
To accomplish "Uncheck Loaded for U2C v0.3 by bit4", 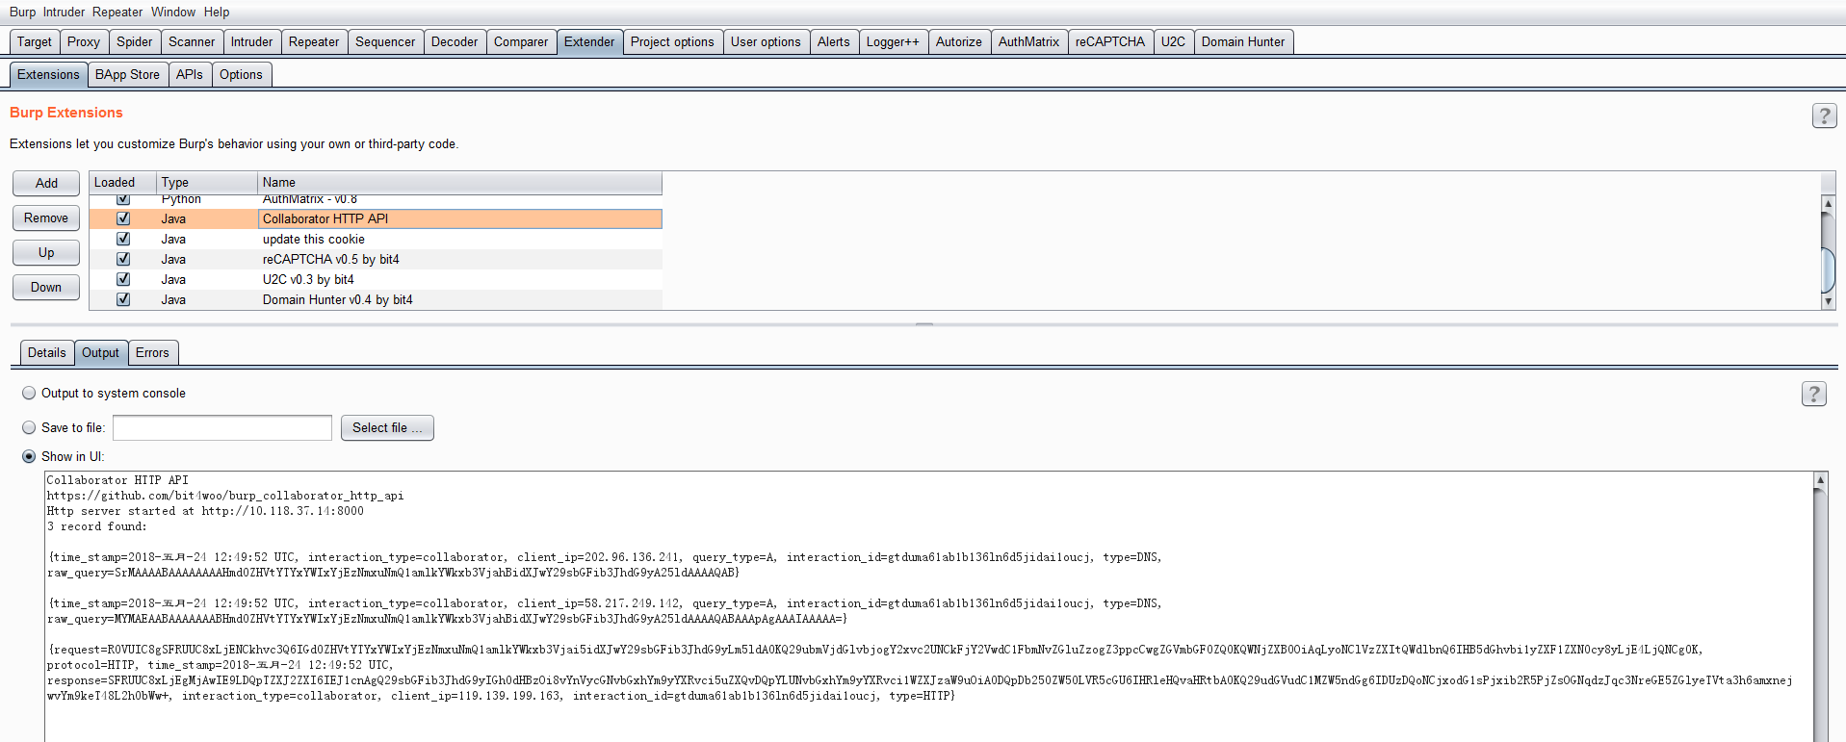I will [x=123, y=279].
